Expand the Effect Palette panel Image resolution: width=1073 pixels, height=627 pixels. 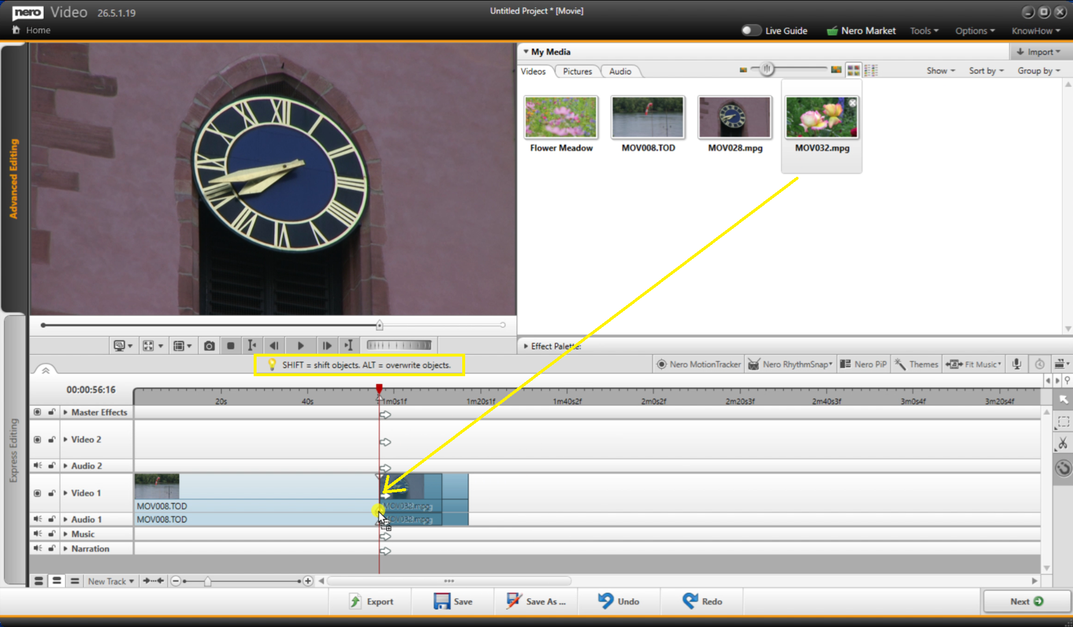526,346
